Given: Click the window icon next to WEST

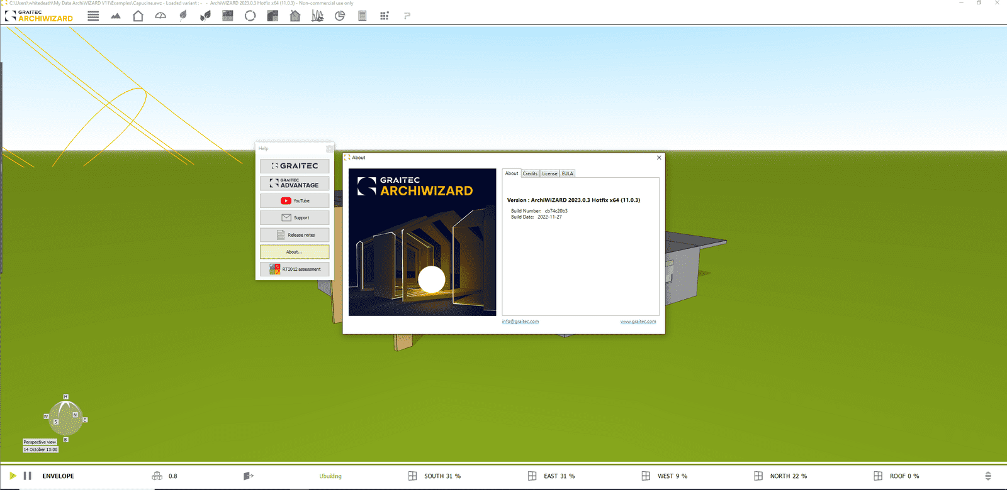Looking at the screenshot, I should pyautogui.click(x=646, y=476).
